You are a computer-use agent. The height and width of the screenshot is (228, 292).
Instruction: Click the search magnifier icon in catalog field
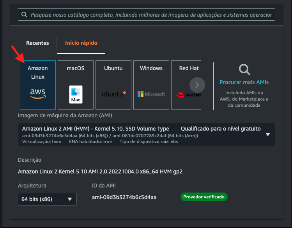[x=24, y=14]
